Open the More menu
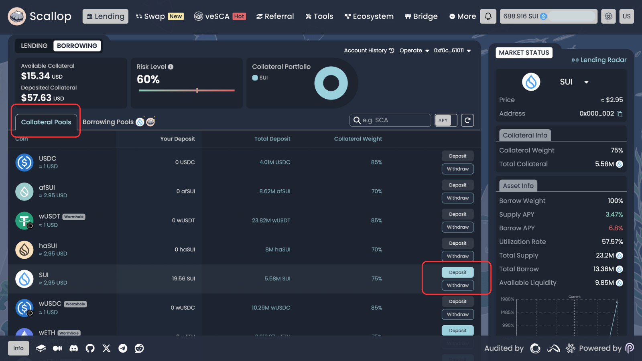This screenshot has width=642, height=361. 463,16
